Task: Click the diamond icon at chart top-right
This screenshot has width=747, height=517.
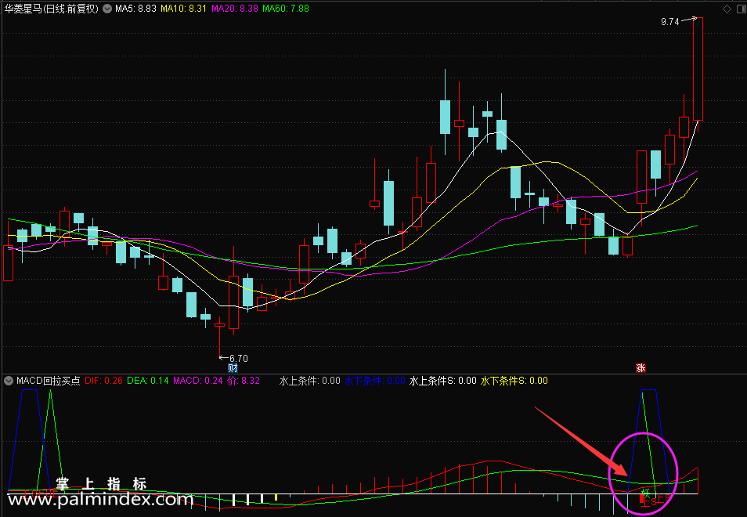Action: point(727,9)
